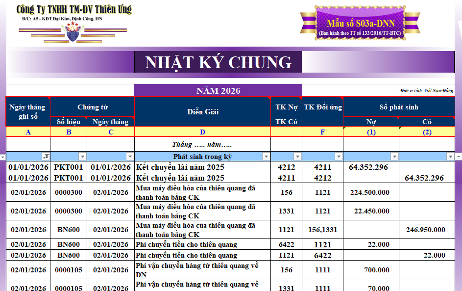Screen dimensions: 462x291
Task: Select the Công Ty TNHH TM-DV Thiên Ưng name
Action: pos(73,9)
